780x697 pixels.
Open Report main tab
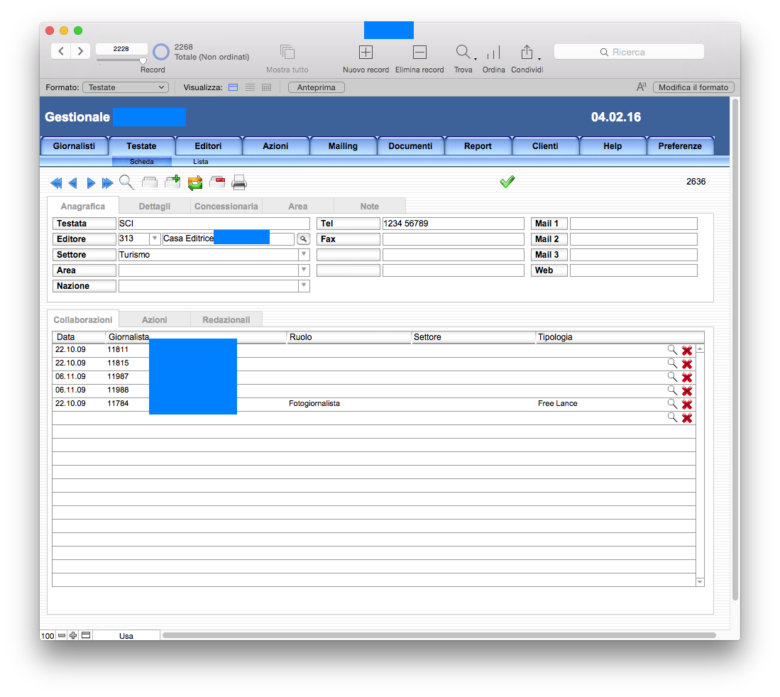pos(478,146)
